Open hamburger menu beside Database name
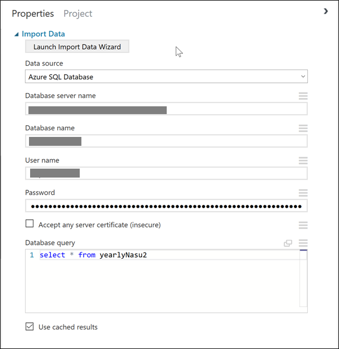Image resolution: width=339 pixels, height=349 pixels. click(303, 129)
